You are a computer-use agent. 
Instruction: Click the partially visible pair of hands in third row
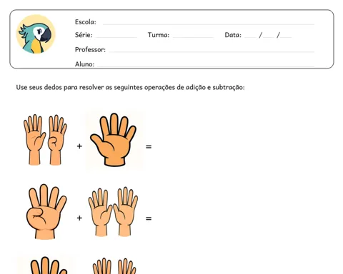pyautogui.click(x=114, y=266)
